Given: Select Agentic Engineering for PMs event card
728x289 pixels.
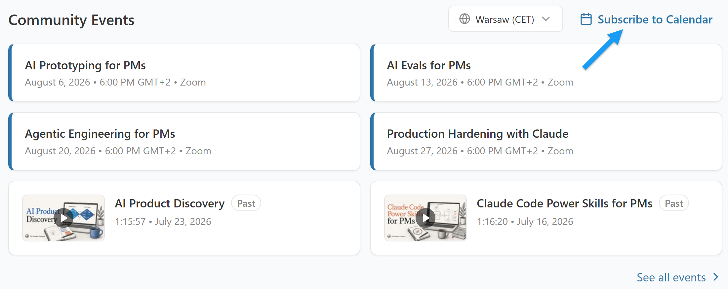Looking at the screenshot, I should point(184,141).
